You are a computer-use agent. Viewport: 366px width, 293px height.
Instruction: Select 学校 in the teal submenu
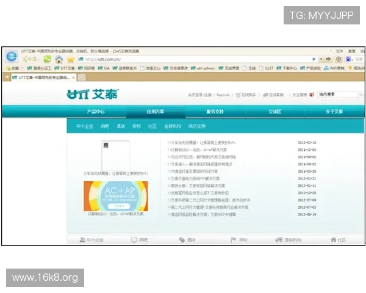pyautogui.click(x=137, y=126)
